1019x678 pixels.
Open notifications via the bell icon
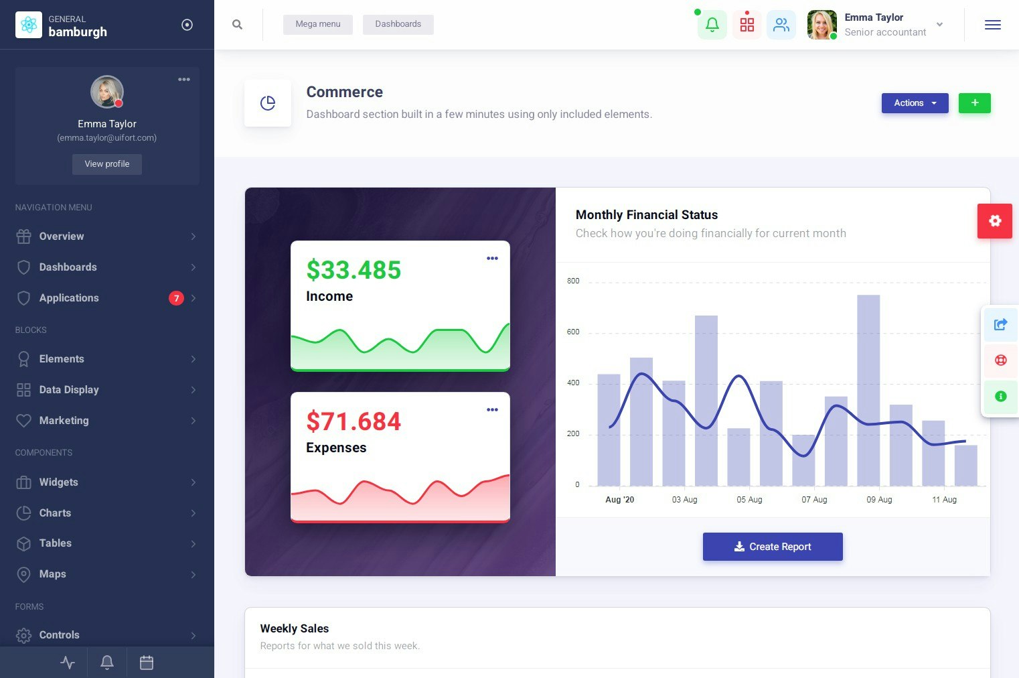point(712,24)
